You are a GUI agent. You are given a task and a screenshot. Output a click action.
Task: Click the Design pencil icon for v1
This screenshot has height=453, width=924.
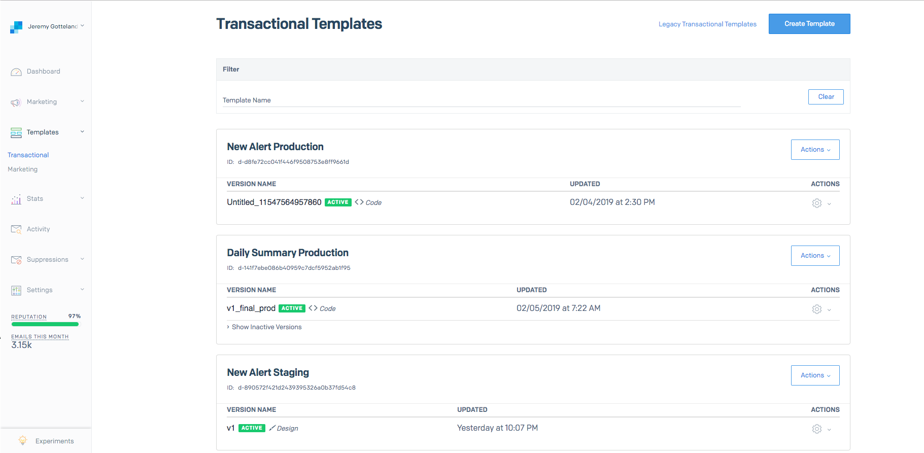272,428
